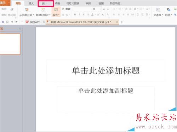Click the round purple icon beside print preview
This screenshot has height=132, width=177.
[x=3, y=22]
